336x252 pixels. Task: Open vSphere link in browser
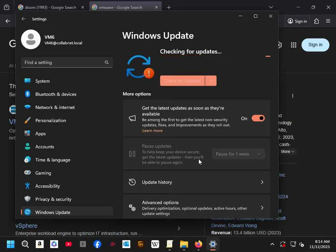pyautogui.click(x=26, y=226)
